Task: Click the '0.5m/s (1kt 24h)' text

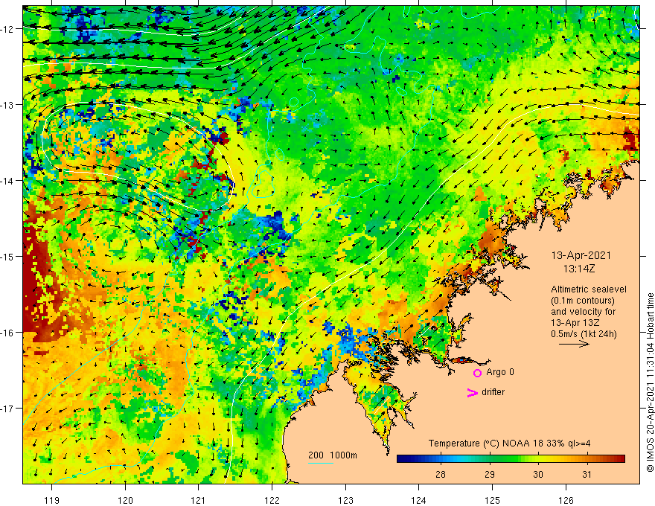Action: click(584, 334)
